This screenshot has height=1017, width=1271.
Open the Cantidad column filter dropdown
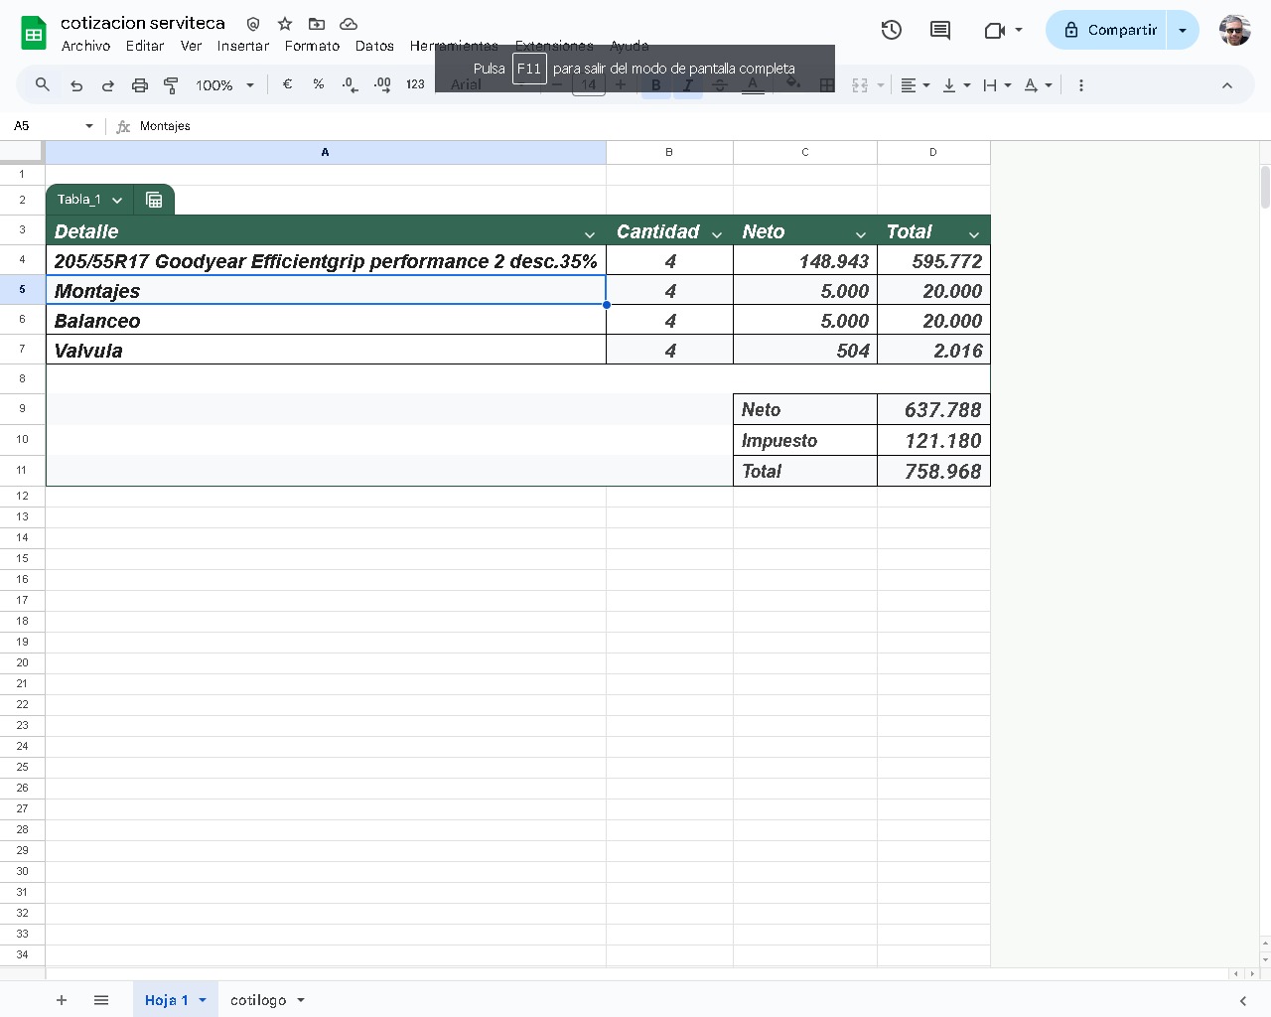pyautogui.click(x=717, y=234)
